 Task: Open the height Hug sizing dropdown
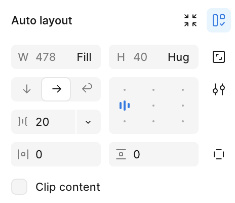[178, 57]
